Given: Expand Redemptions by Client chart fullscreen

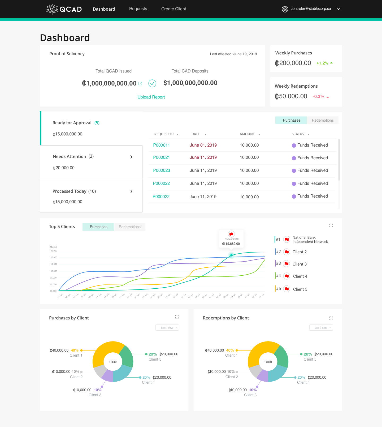Looking at the screenshot, I should 331,318.
